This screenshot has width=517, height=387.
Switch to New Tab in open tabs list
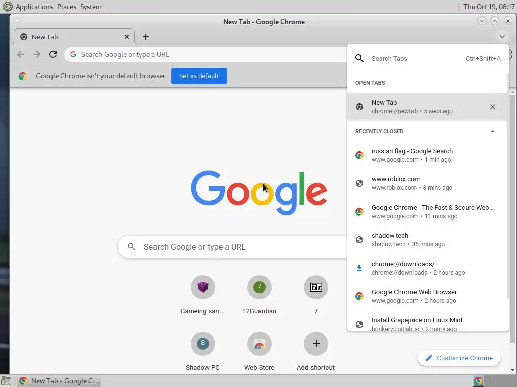click(x=427, y=107)
